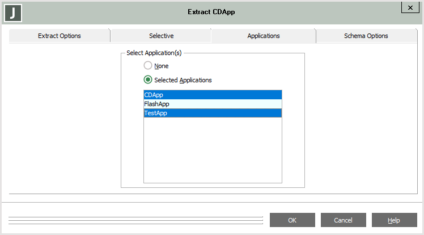This screenshot has height=235, width=424.
Task: Click the progress bar at bottom left
Action: point(136,220)
